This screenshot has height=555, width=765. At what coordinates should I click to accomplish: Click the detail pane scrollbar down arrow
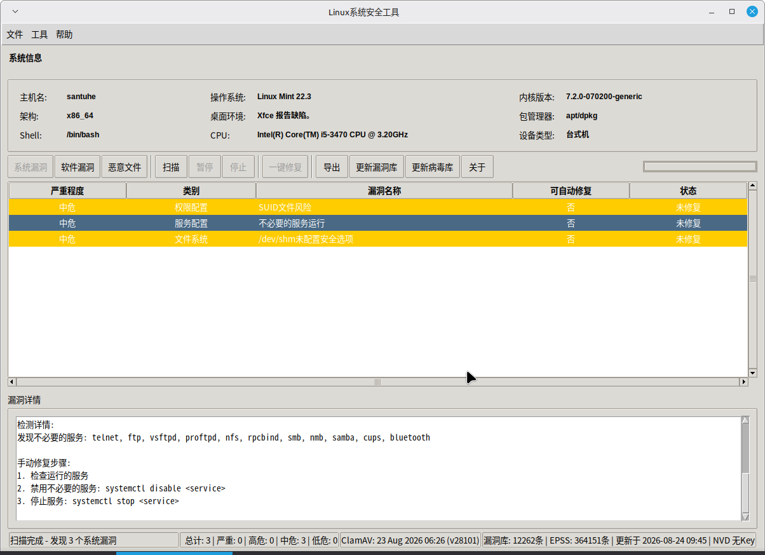click(x=745, y=517)
